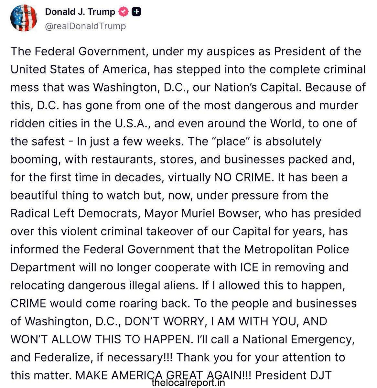Click the dark plus badge icon
This screenshot has width=377, height=388.
(137, 12)
